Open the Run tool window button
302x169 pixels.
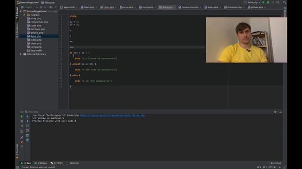click(x=26, y=163)
